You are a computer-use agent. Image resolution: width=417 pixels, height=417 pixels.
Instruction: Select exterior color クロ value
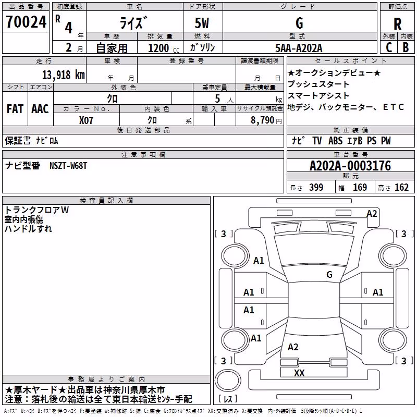click(112, 99)
